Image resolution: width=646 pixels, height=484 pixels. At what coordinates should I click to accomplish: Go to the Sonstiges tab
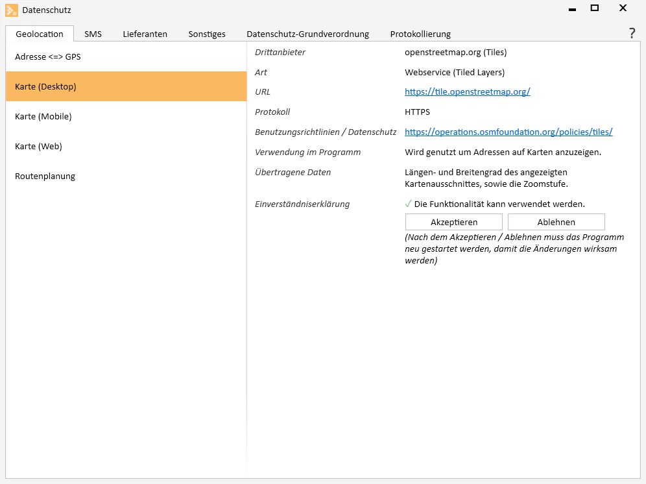(207, 34)
